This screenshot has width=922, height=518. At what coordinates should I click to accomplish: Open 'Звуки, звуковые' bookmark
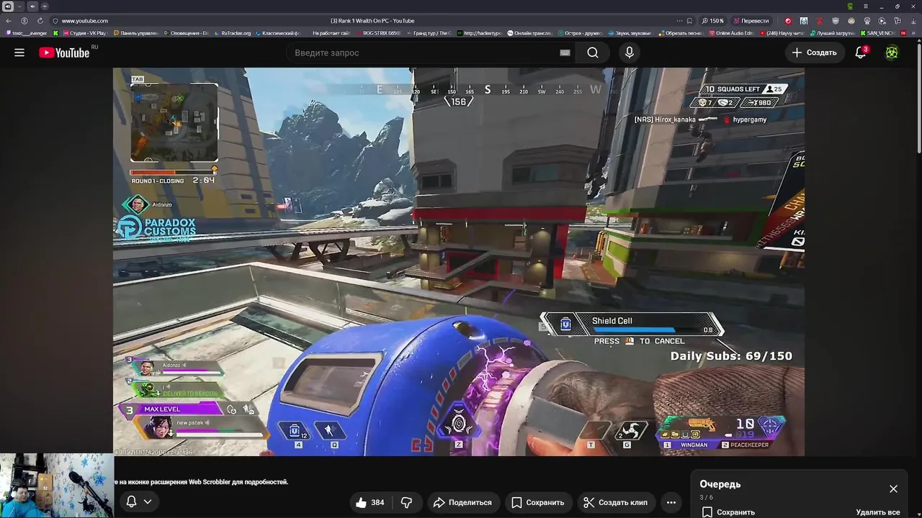click(x=629, y=33)
